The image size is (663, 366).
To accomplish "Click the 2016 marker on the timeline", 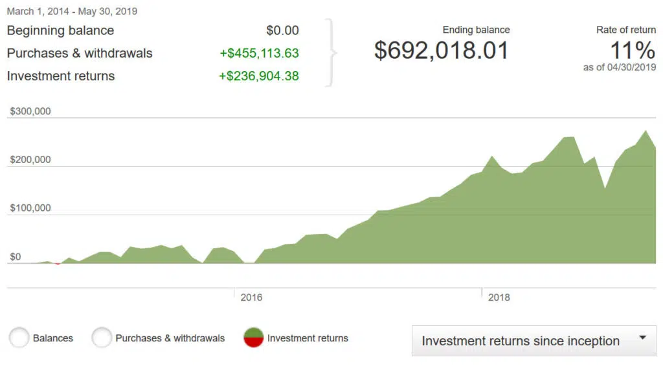I will coord(251,297).
